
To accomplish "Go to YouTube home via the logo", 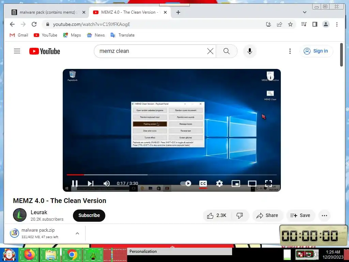I will coord(45,51).
